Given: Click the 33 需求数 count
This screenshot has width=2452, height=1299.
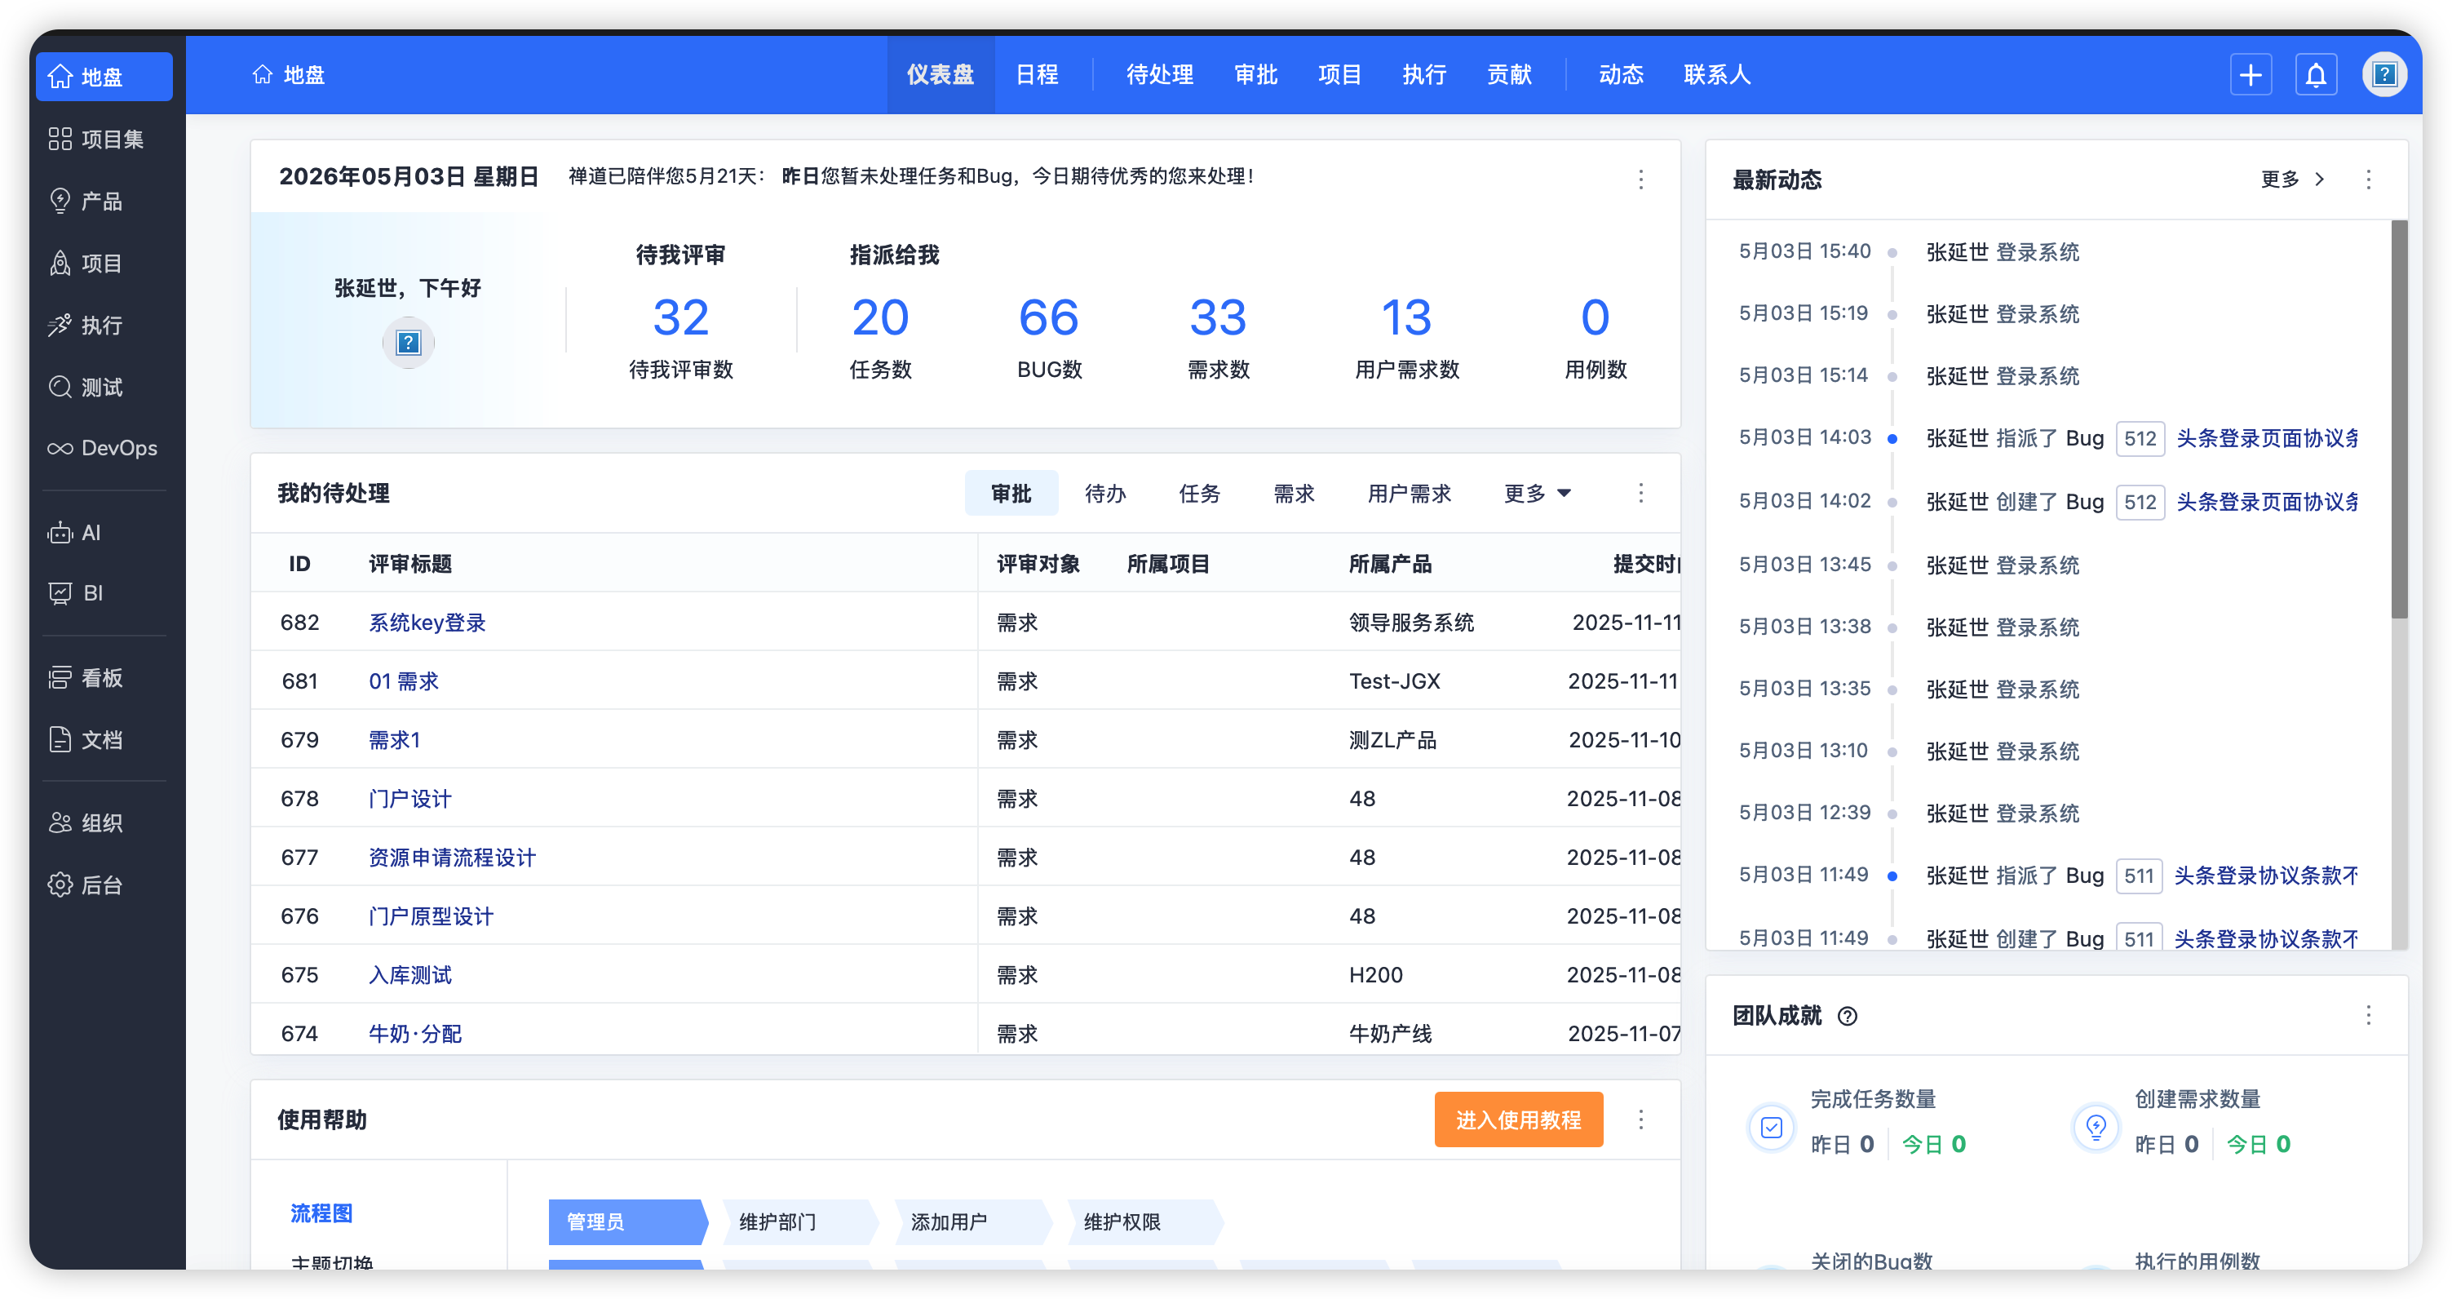Looking at the screenshot, I should click(1217, 317).
